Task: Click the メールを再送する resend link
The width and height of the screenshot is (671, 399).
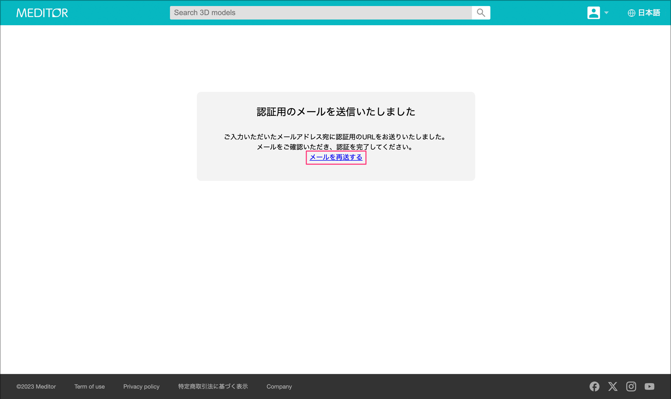Action: click(x=336, y=157)
